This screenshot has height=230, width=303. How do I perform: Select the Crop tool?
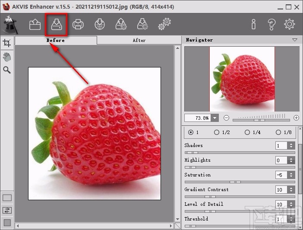[x=6, y=43]
